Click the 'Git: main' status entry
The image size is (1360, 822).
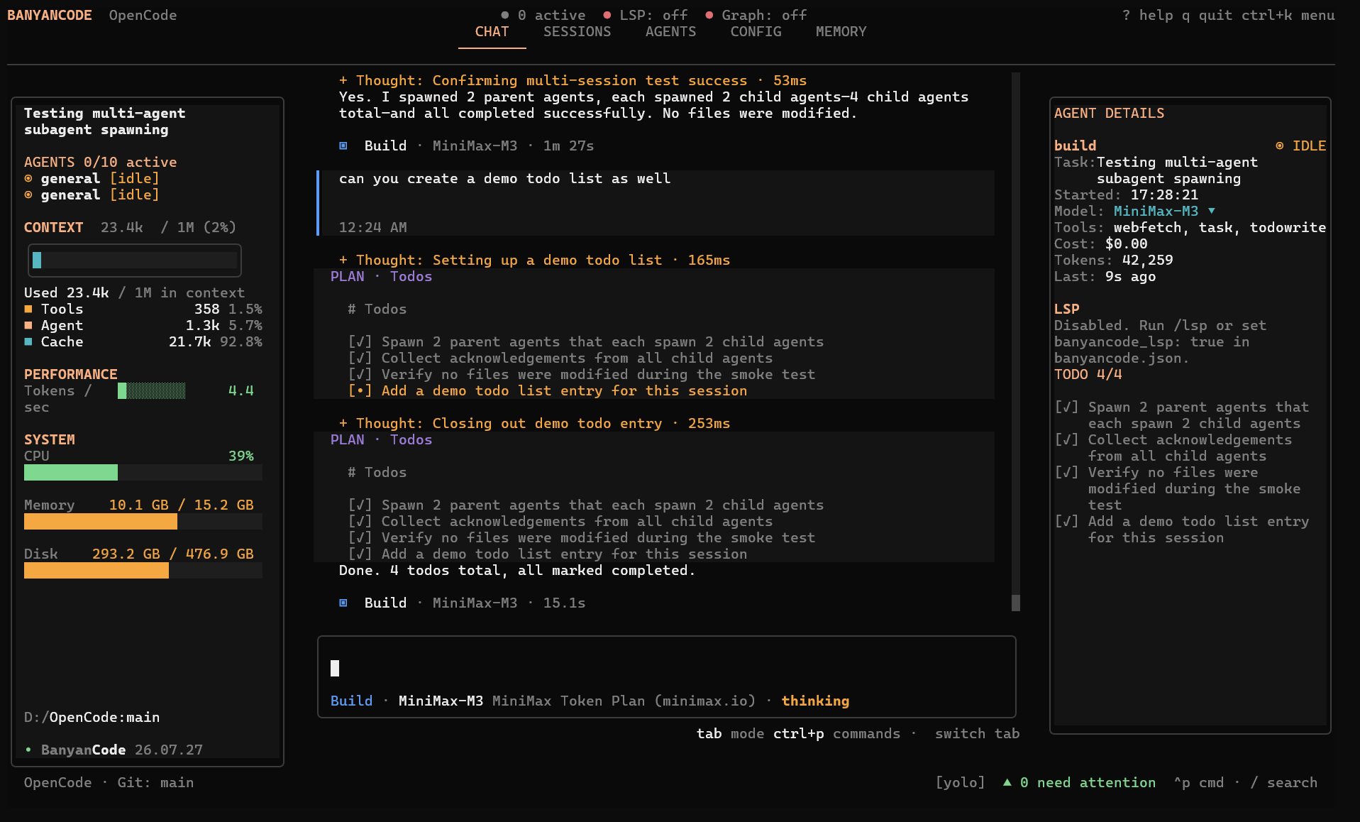coord(155,782)
